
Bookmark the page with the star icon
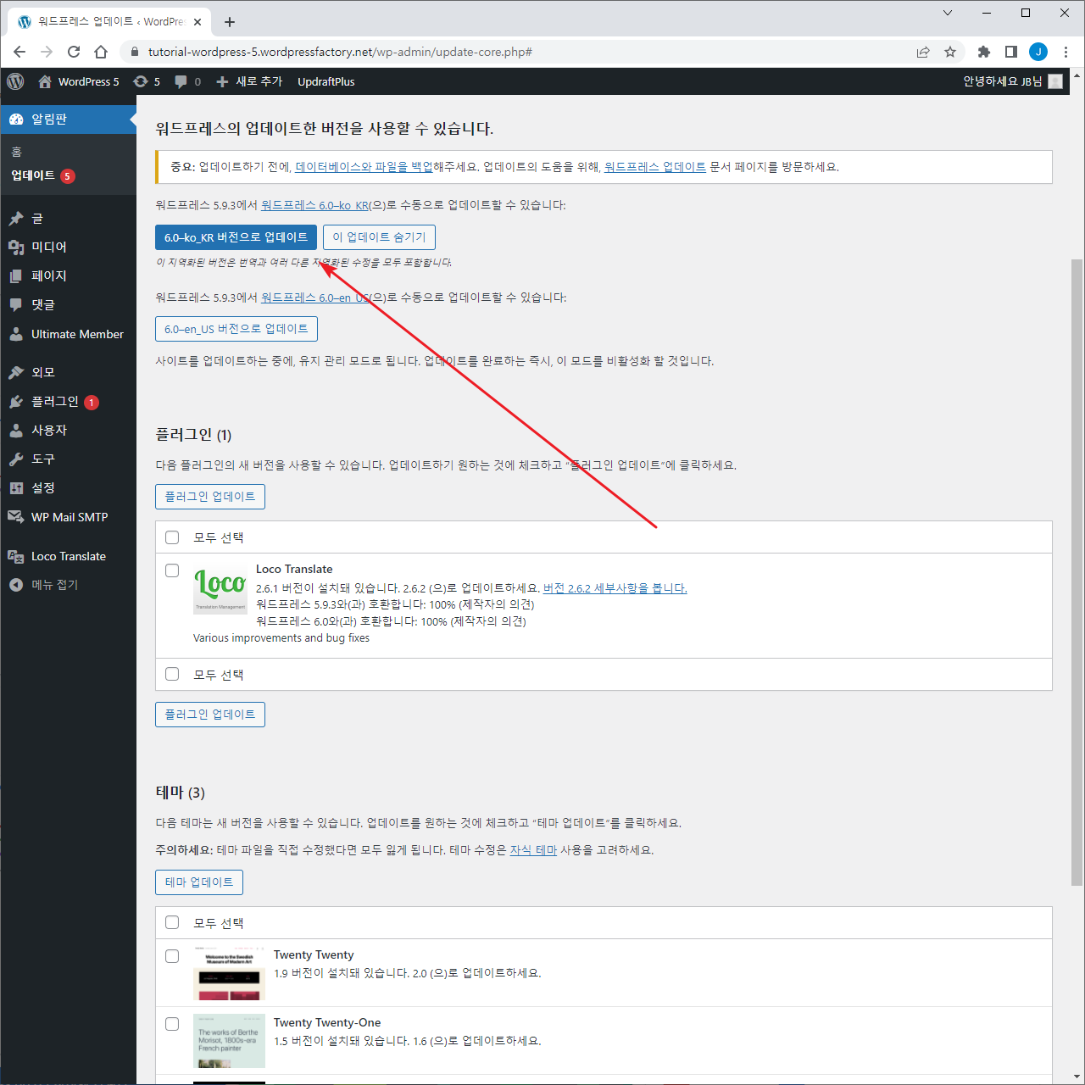tap(950, 52)
